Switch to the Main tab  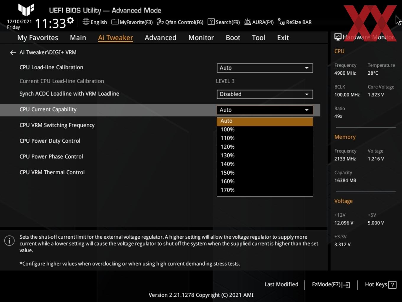78,38
